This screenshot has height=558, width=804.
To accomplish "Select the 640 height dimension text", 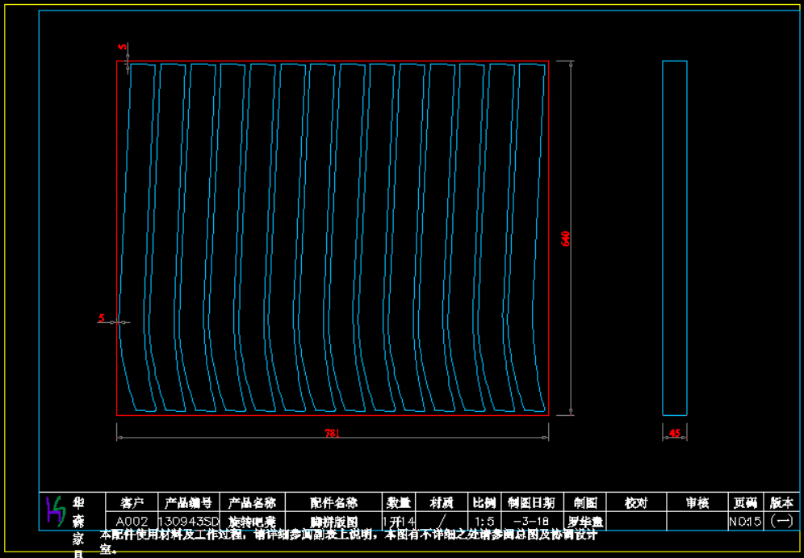I will 566,239.
